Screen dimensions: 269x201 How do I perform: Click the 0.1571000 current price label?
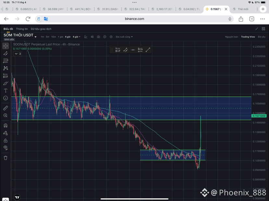259,116
